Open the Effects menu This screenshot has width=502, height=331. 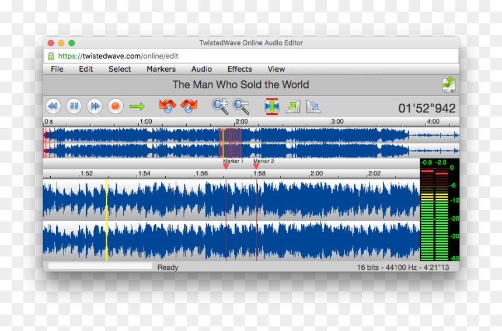pos(240,69)
